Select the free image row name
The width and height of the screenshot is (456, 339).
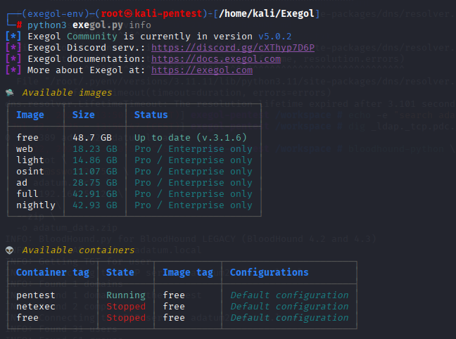[x=27, y=138]
